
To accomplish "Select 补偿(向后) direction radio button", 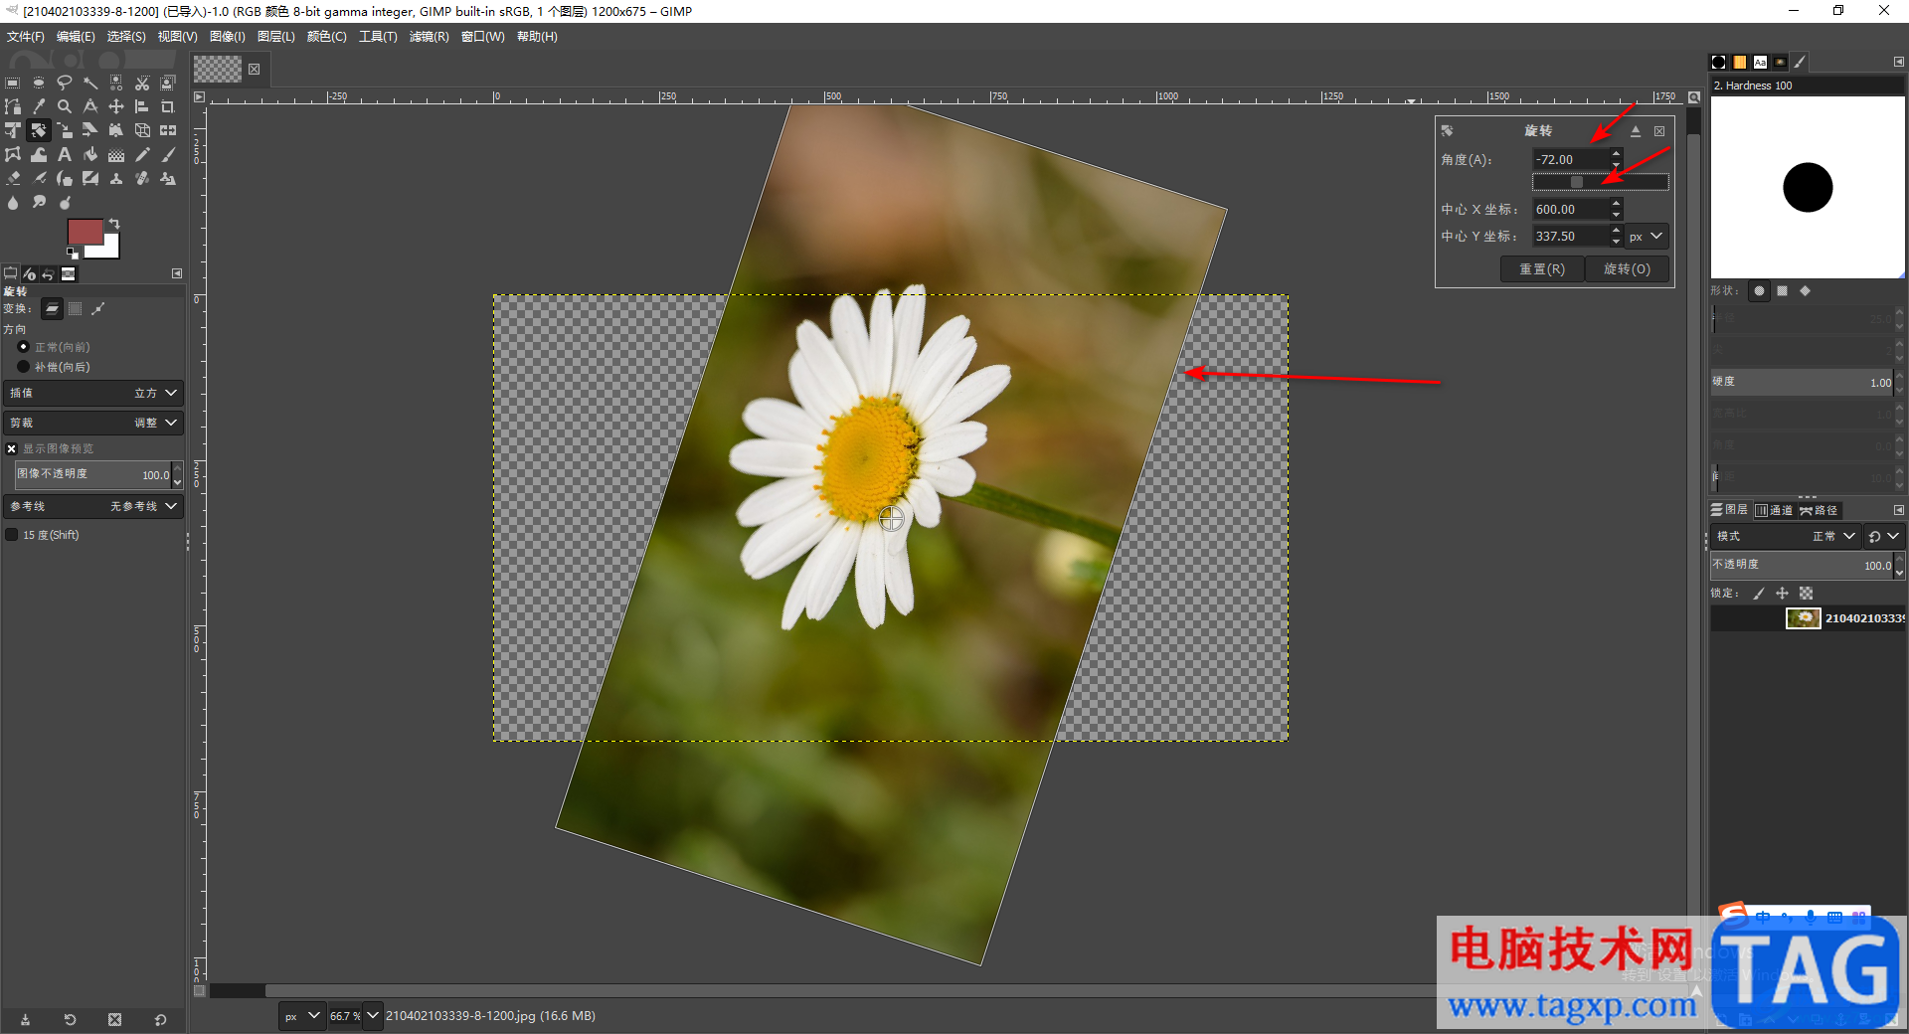I will coord(24,367).
